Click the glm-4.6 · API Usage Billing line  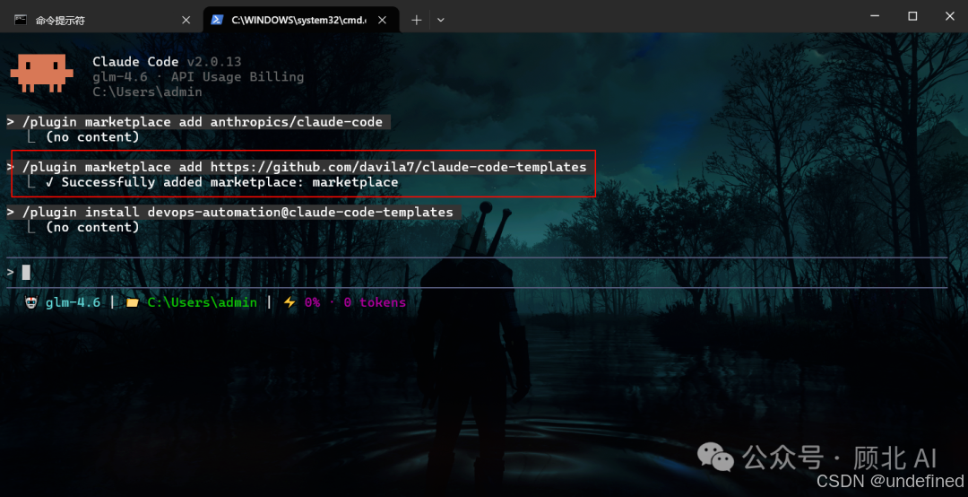tap(198, 76)
